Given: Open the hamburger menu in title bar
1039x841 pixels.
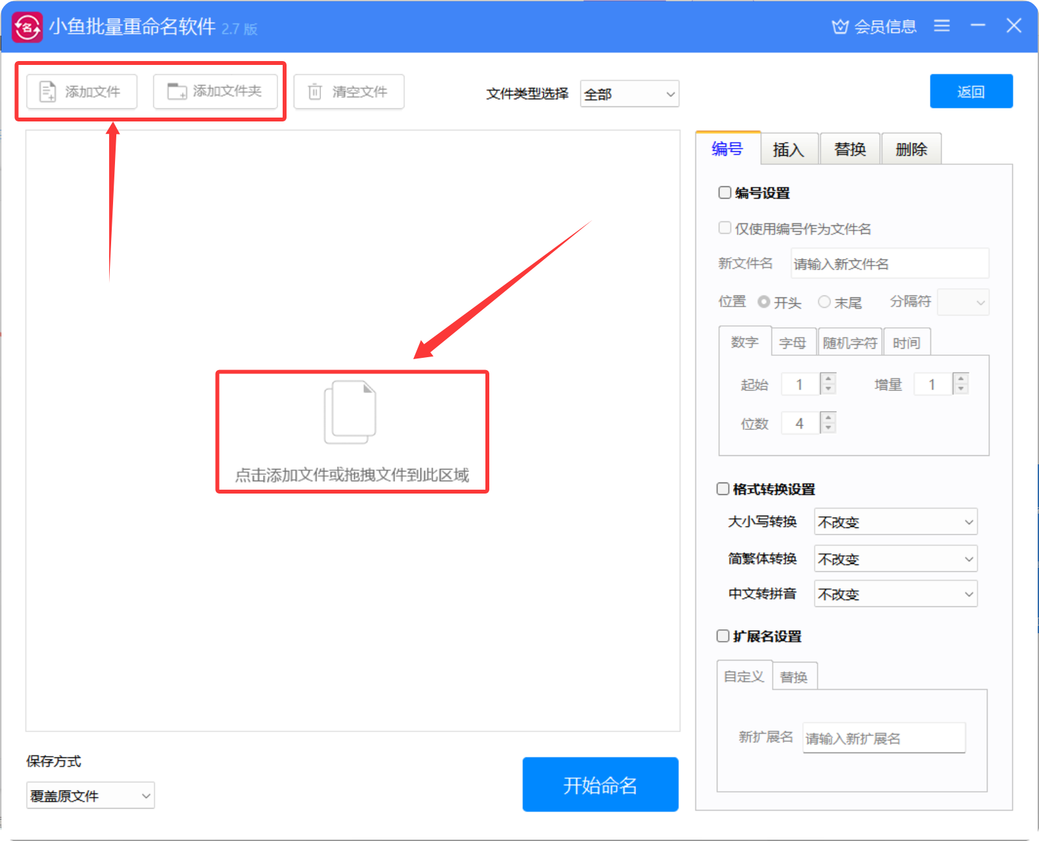Looking at the screenshot, I should [x=942, y=26].
